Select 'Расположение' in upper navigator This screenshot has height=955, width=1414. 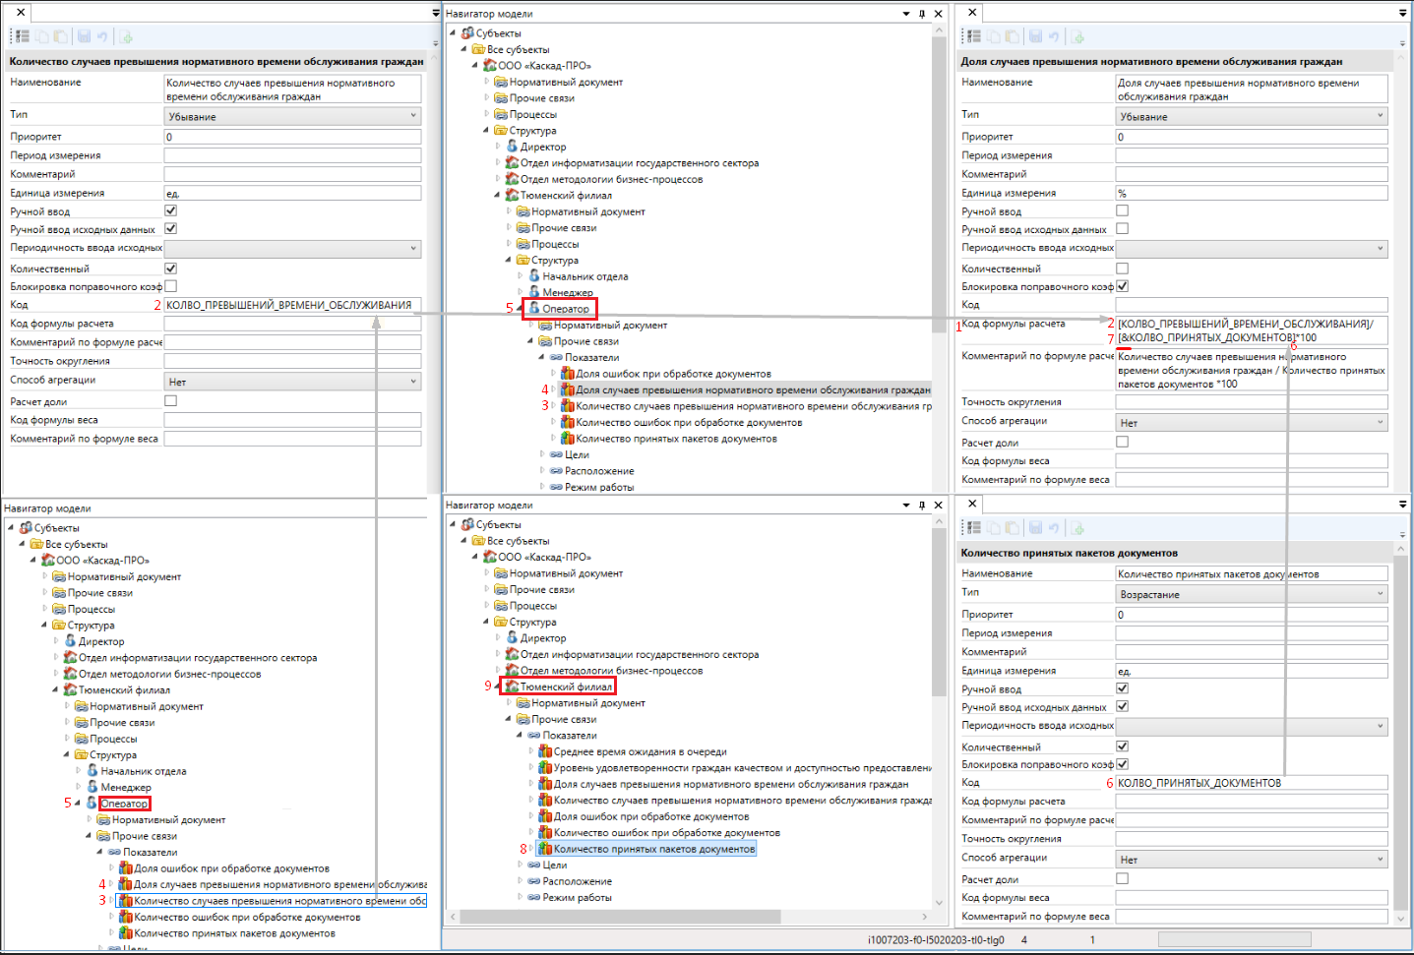pos(599,471)
